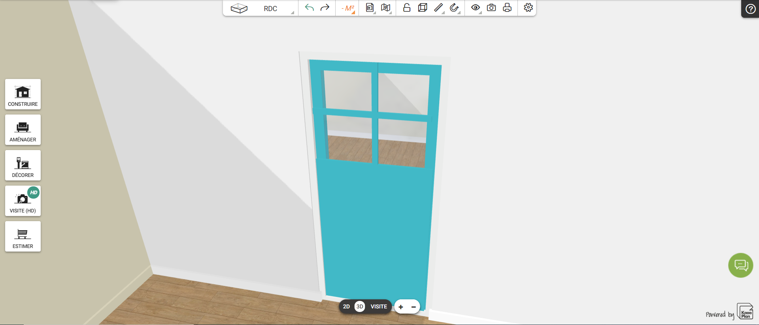The image size is (759, 325).
Task: Launch the VISITE (HD) render
Action: coord(23,201)
